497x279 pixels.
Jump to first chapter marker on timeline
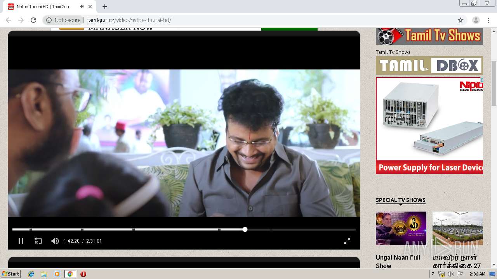(x=31, y=229)
